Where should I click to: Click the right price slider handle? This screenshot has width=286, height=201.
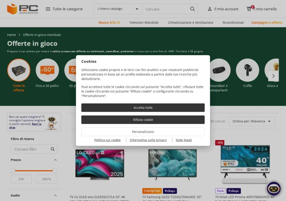tap(55, 171)
